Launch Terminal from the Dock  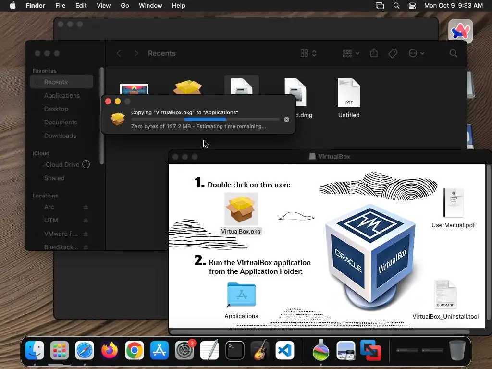click(234, 350)
